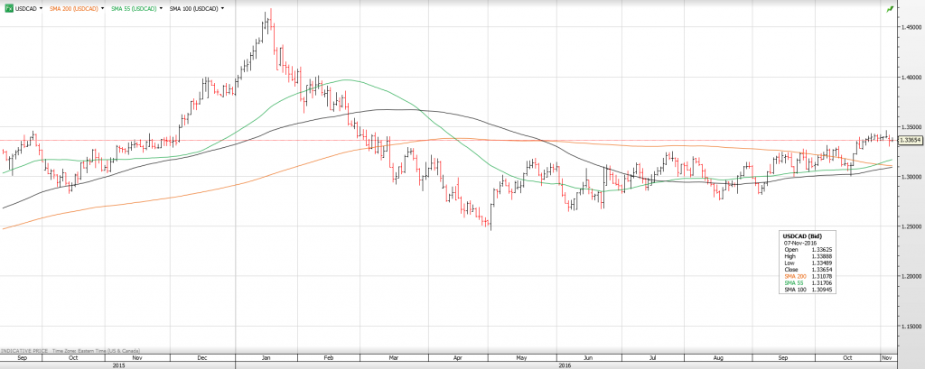Expand the SMA 200 (USDCAD) dropdown arrow

click(x=105, y=8)
